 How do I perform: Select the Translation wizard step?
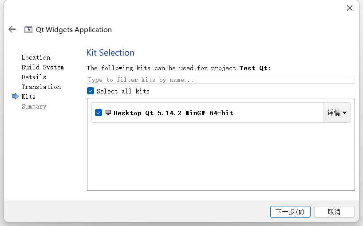[x=41, y=87]
